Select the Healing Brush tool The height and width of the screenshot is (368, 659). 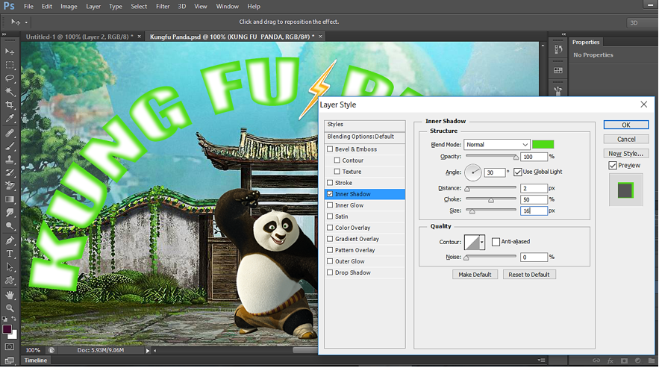click(10, 133)
